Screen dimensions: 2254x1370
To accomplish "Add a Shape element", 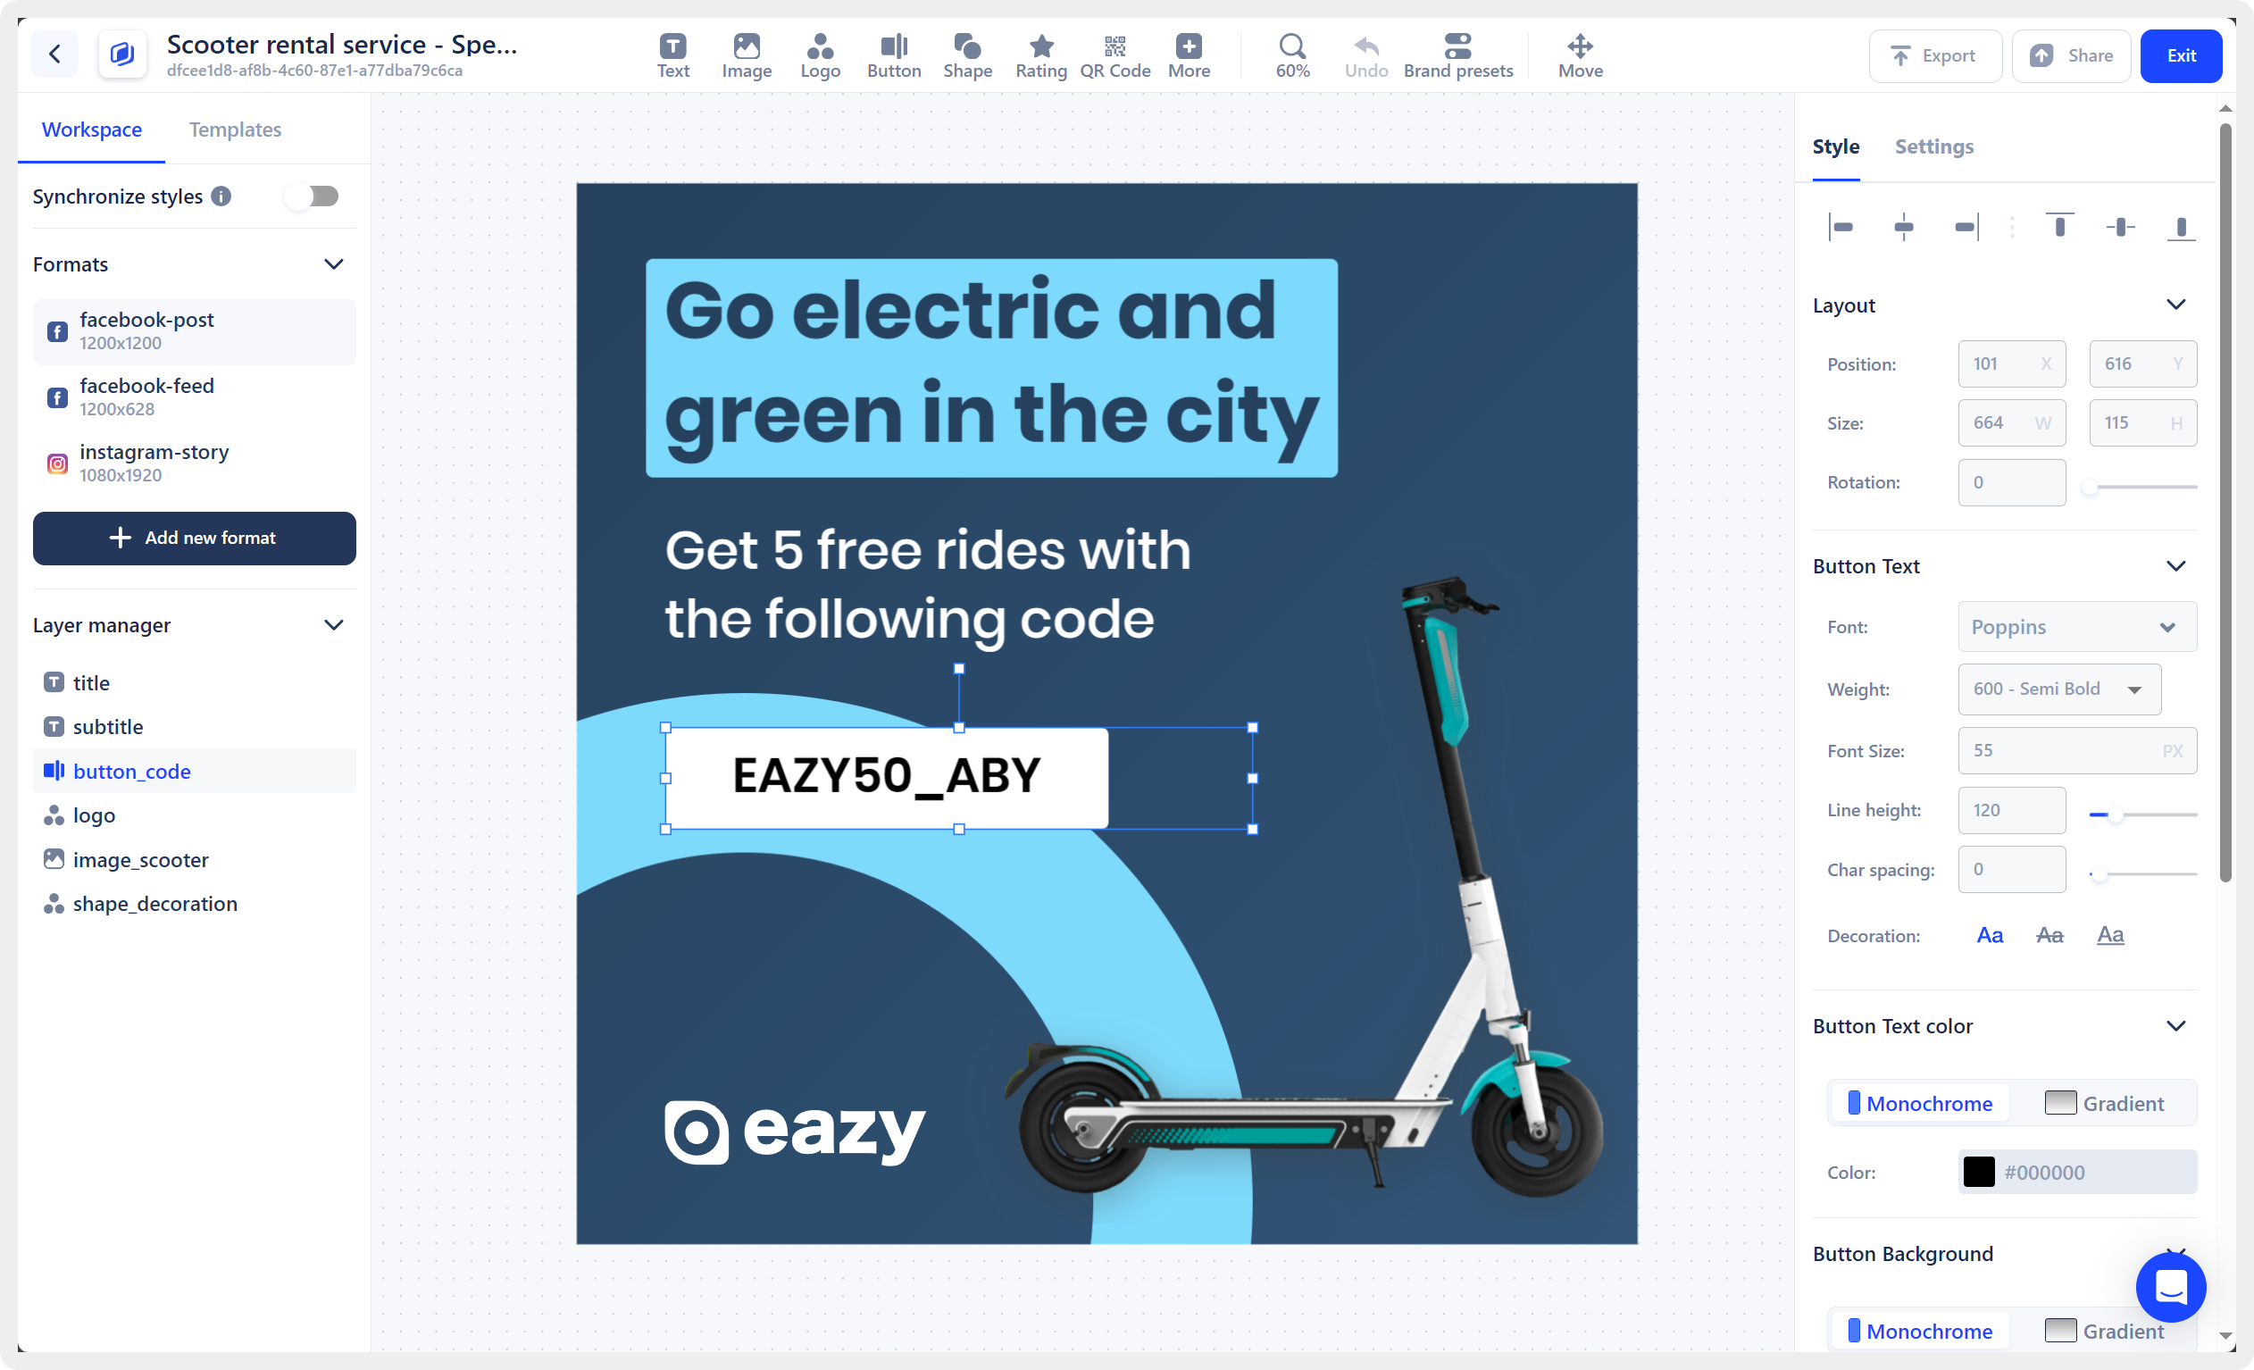I will coord(967,55).
